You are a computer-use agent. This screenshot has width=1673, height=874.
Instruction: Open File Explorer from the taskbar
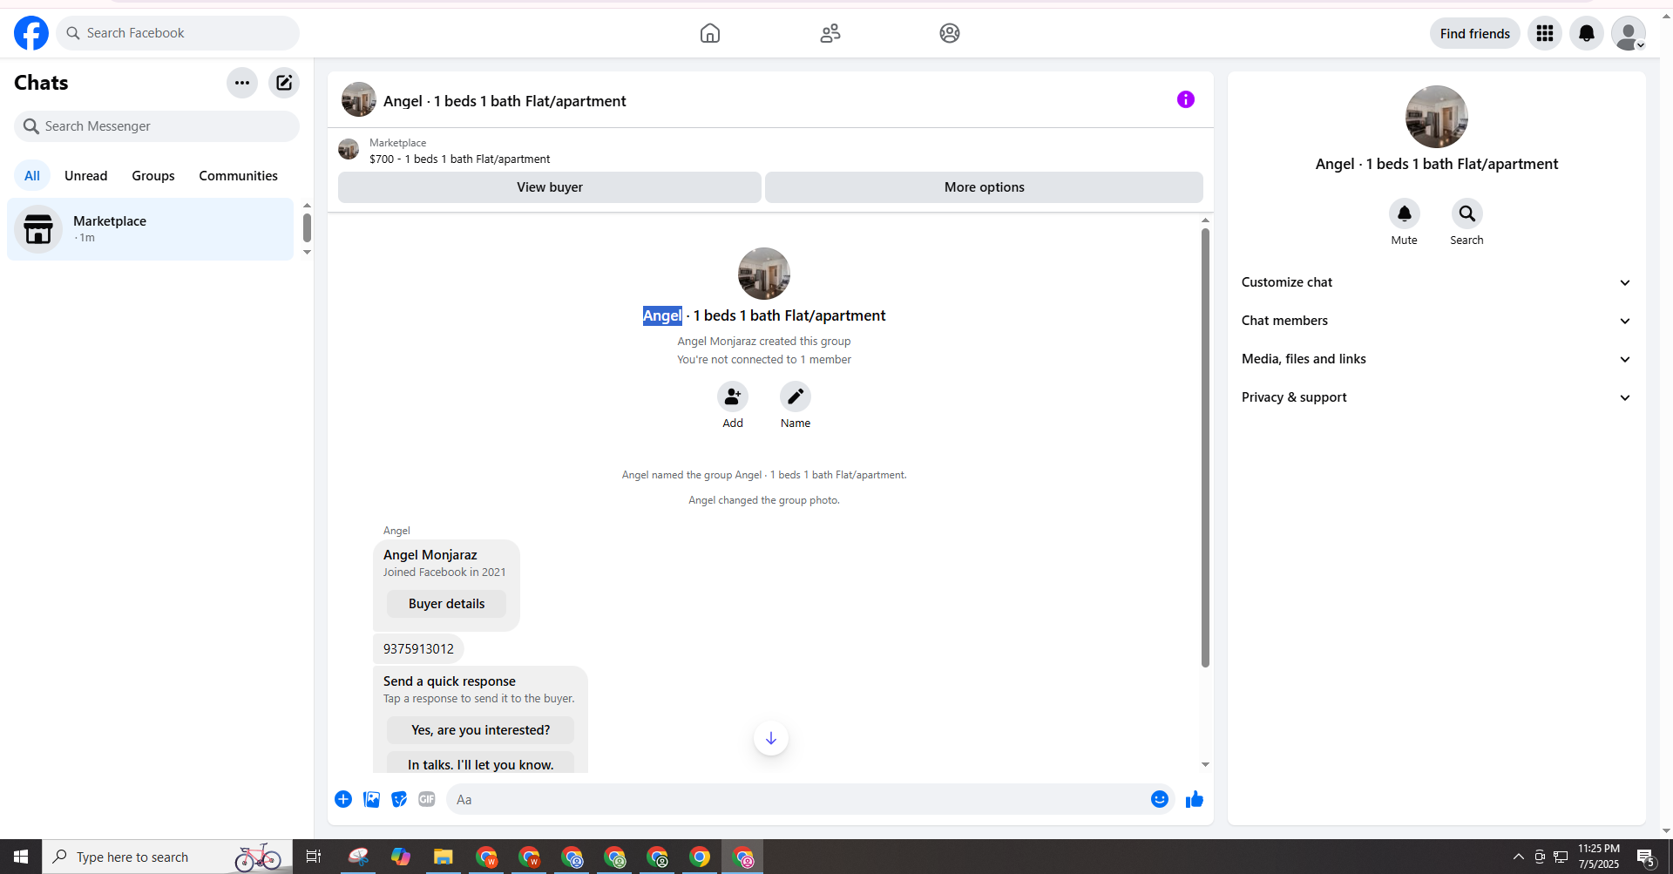[x=444, y=857]
